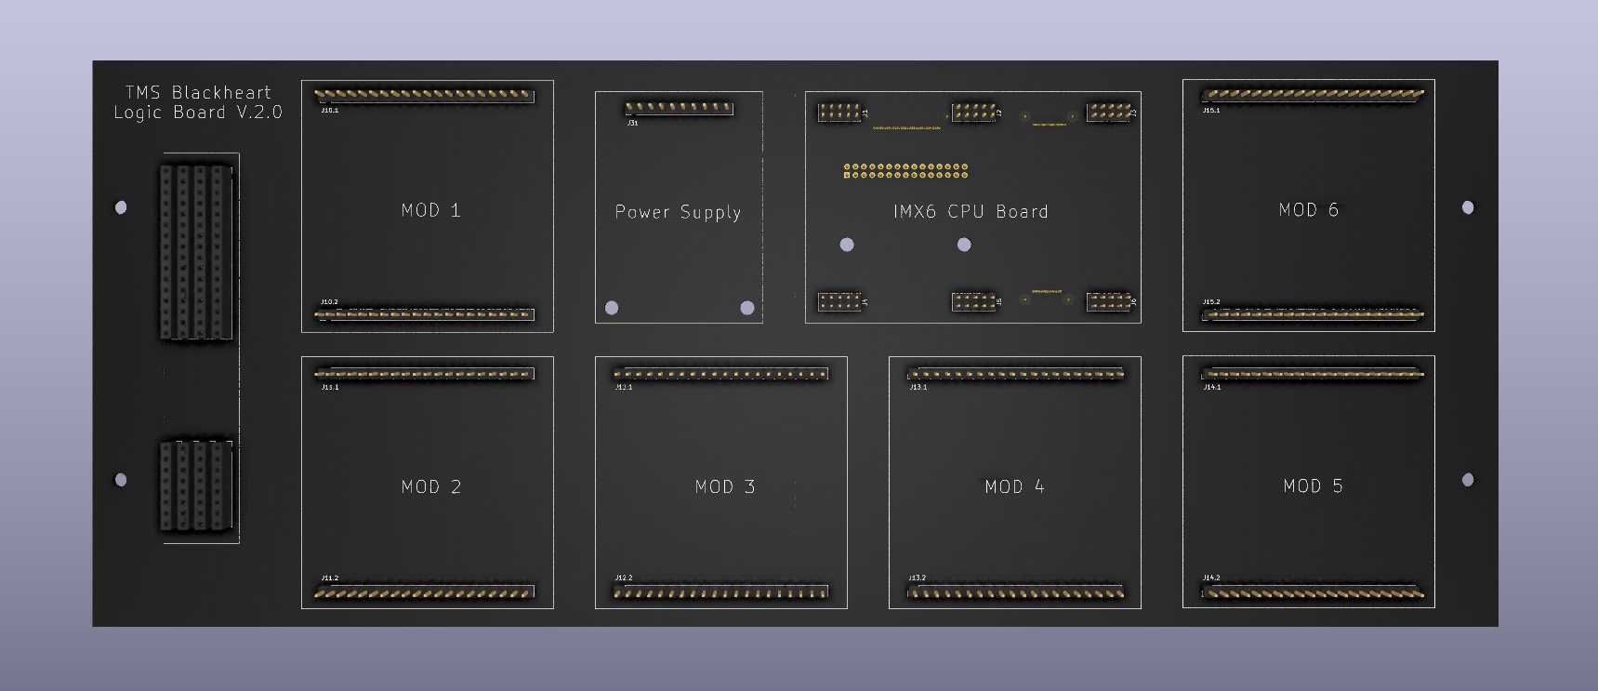Click the upper-left black socket block

195,252
